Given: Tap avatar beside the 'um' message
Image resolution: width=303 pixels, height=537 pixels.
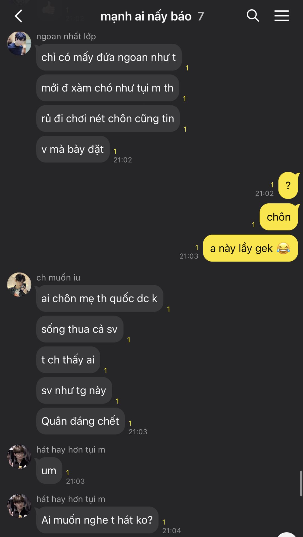Looking at the screenshot, I should coord(19,457).
